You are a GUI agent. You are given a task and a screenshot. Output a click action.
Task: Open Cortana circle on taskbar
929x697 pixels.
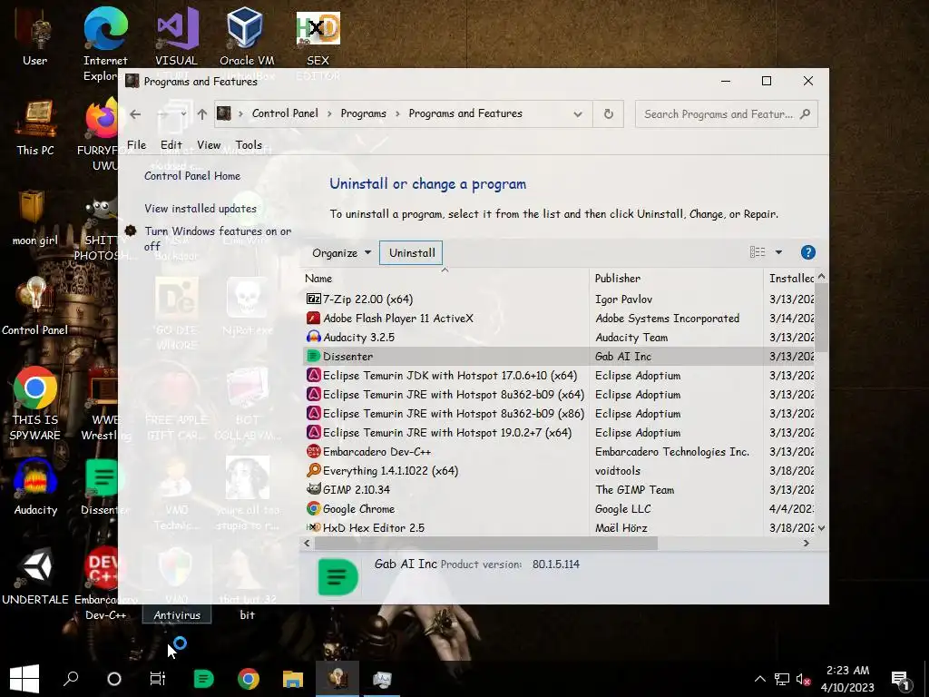click(x=113, y=679)
